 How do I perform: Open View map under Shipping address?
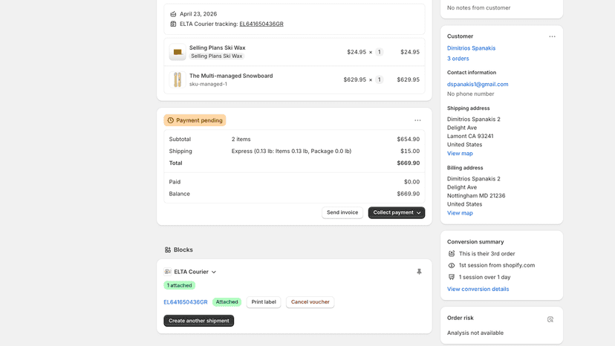pyautogui.click(x=460, y=154)
